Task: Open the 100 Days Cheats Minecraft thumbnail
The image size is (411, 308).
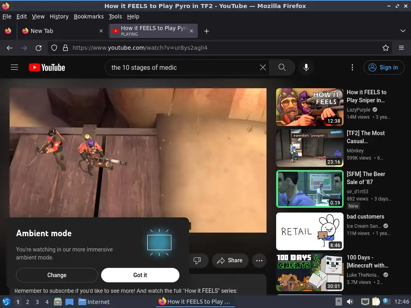Action: click(310, 272)
